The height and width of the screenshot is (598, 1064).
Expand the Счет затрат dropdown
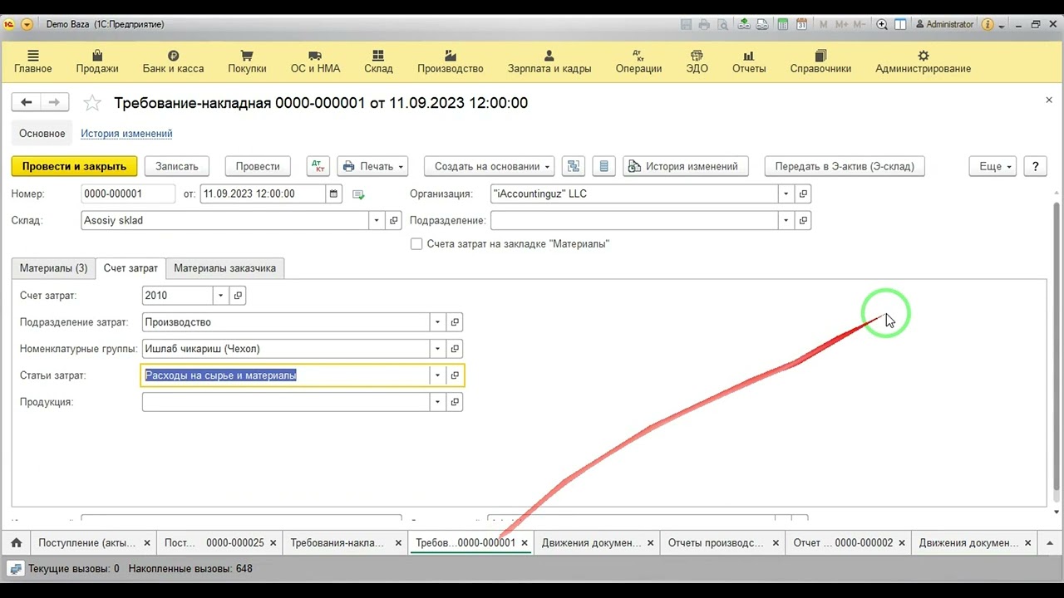pos(220,295)
